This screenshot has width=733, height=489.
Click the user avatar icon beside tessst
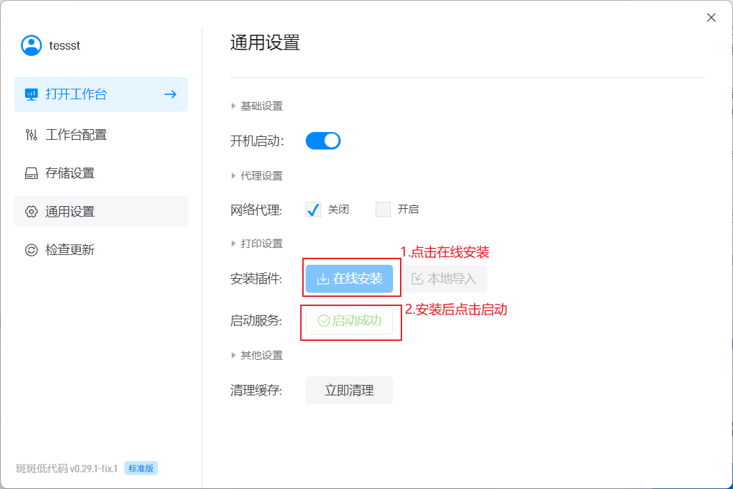pyautogui.click(x=31, y=45)
